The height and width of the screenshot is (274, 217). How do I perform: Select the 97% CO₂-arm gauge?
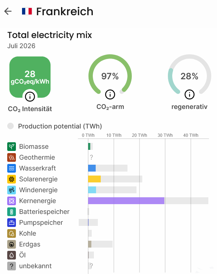point(110,76)
